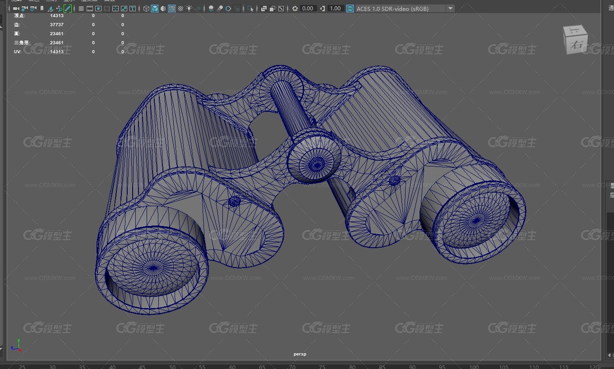Toggle the Field Chart icon
Screen dimensions: 614x369
(x=115, y=9)
